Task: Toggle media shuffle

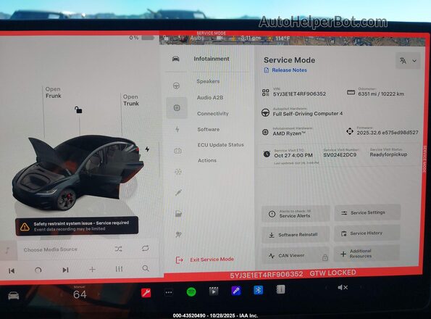Action: coord(118,249)
